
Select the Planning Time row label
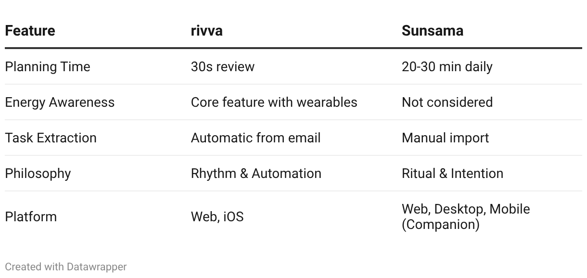pyautogui.click(x=48, y=66)
